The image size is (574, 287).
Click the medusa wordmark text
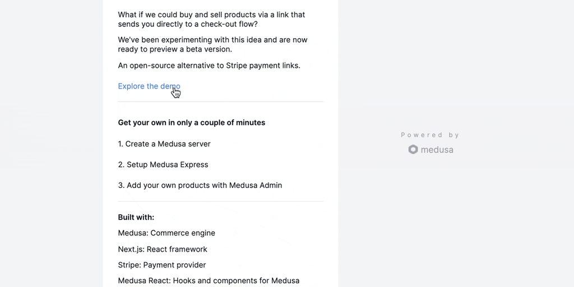[x=437, y=150]
